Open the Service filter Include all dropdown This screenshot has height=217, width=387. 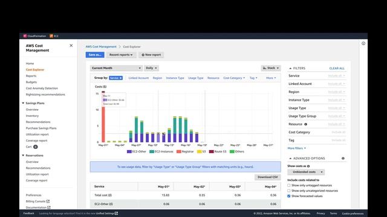(x=336, y=76)
